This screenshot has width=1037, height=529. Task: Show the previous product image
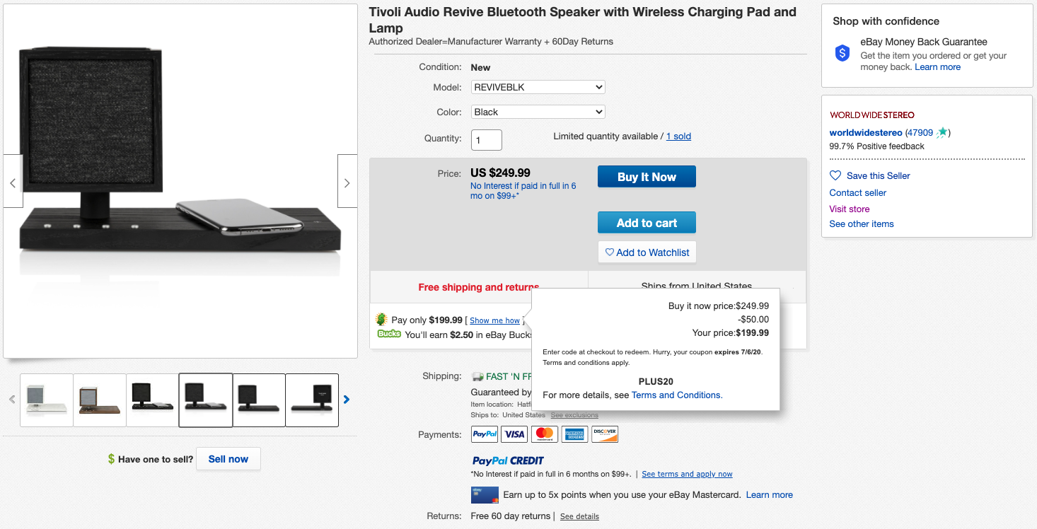[13, 182]
